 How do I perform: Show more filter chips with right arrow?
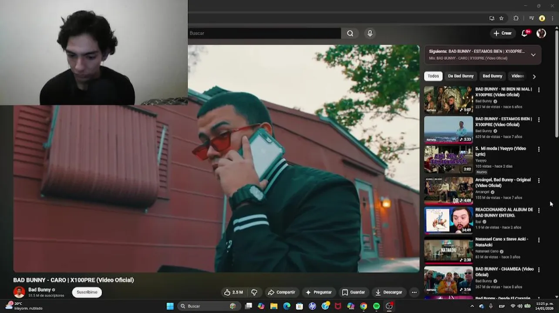click(x=534, y=77)
